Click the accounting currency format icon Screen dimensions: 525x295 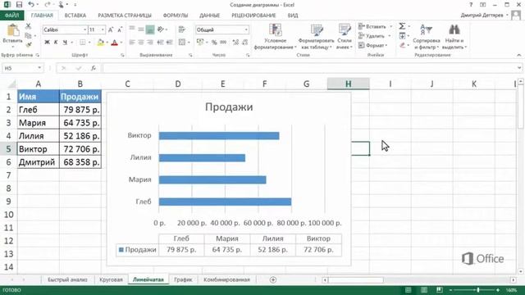click(x=200, y=43)
